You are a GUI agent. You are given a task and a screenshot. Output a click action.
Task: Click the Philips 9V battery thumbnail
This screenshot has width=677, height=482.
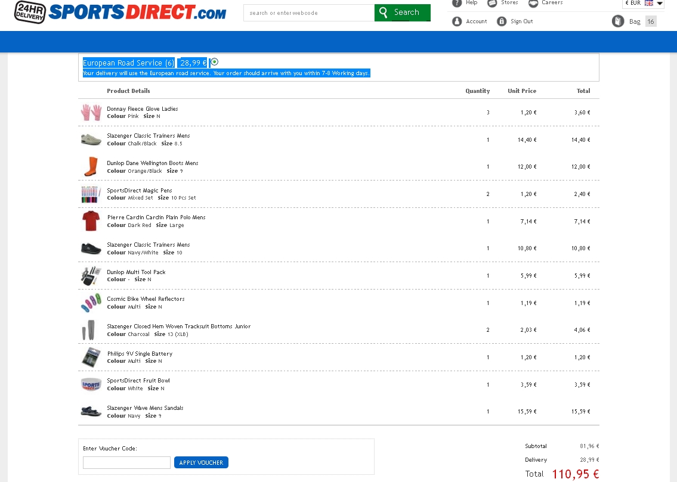(91, 357)
